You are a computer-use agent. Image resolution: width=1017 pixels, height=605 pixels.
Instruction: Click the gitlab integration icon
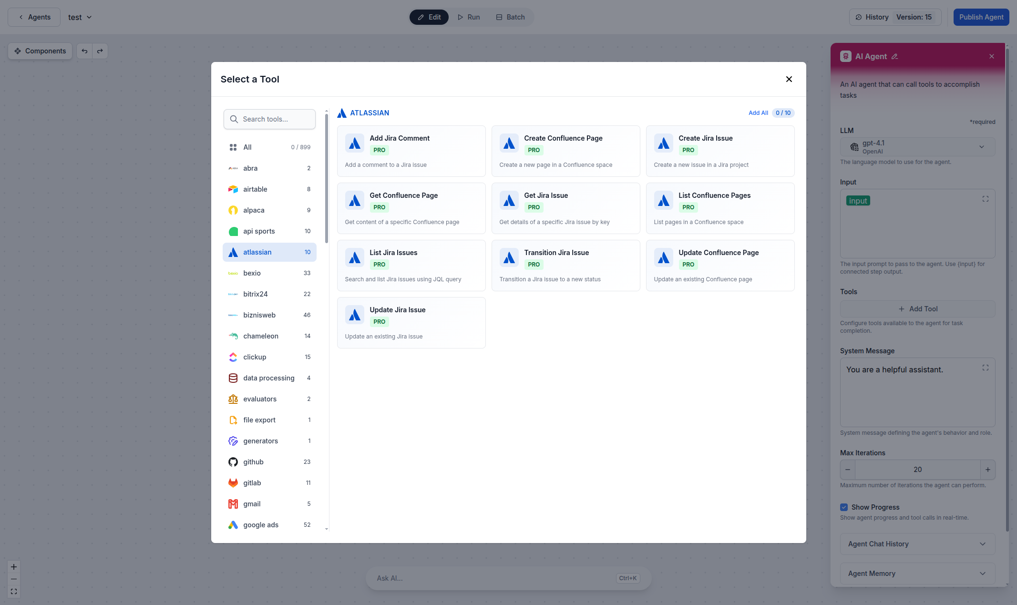pos(233,482)
